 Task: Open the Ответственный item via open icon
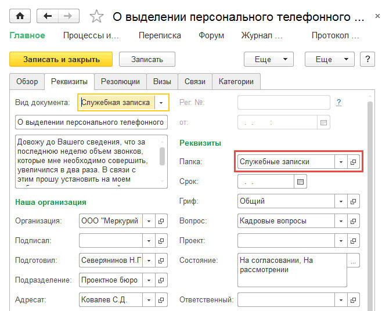pyautogui.click(x=353, y=300)
